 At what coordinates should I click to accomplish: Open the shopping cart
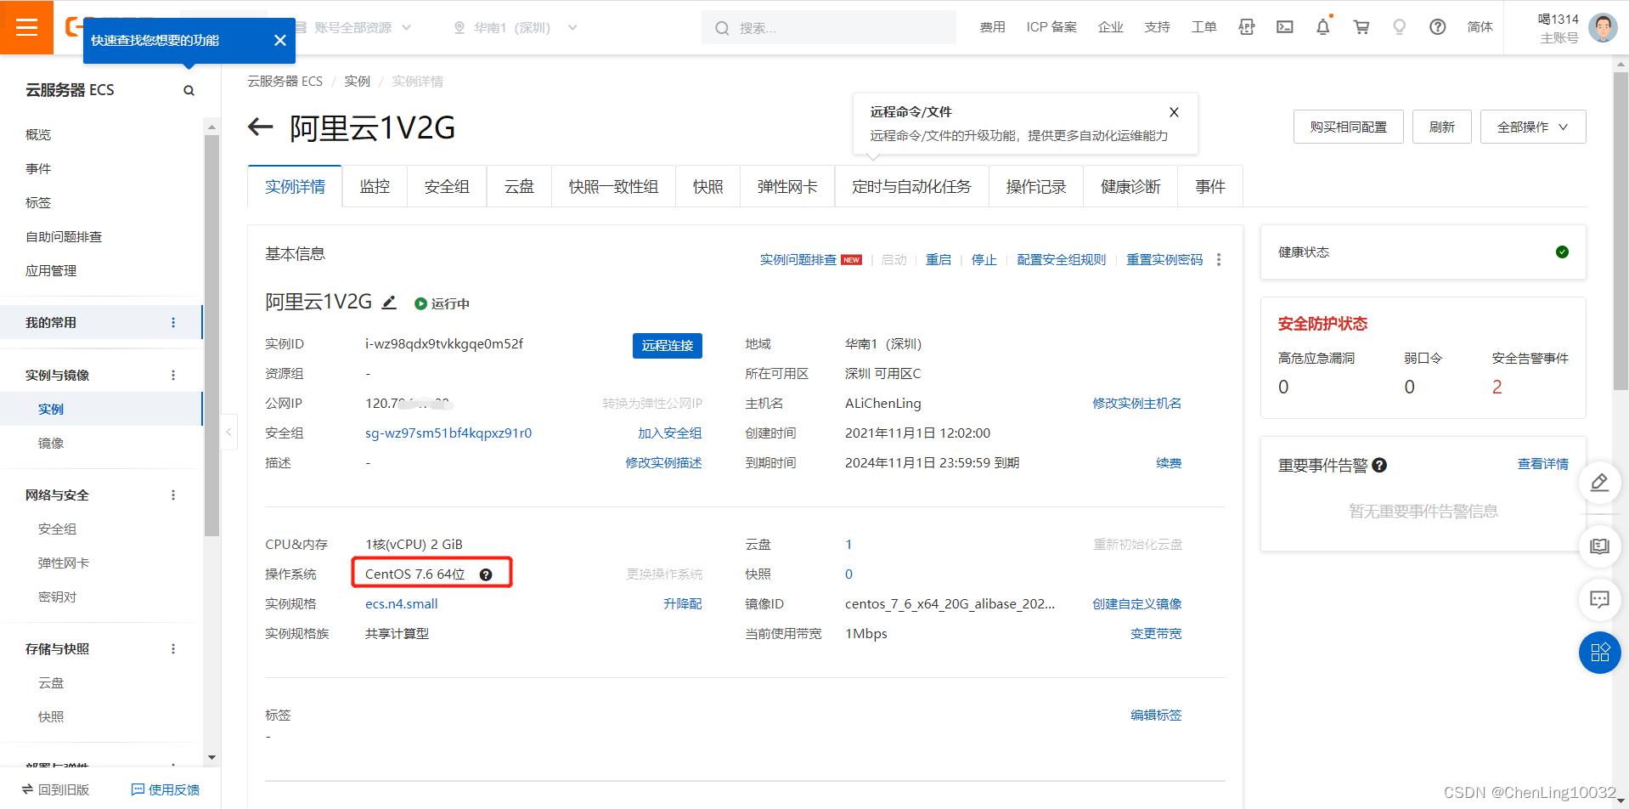[1361, 27]
